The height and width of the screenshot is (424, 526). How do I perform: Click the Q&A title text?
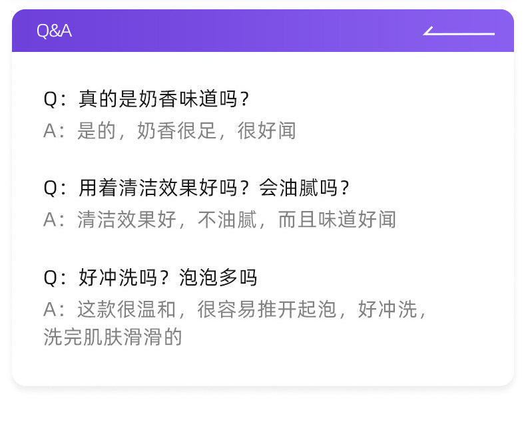coord(54,31)
